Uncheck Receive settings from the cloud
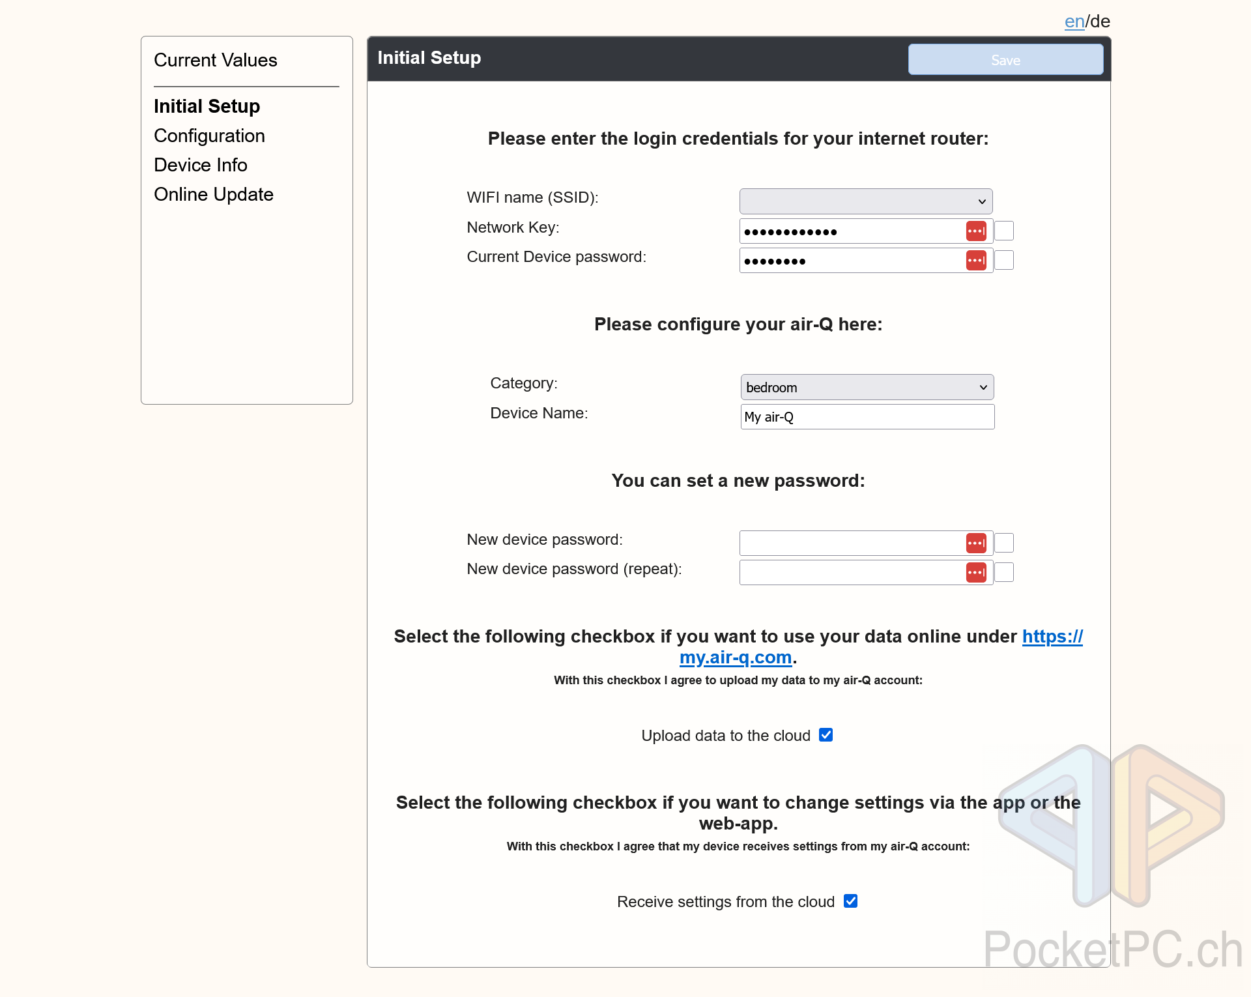Image resolution: width=1251 pixels, height=997 pixels. pos(850,901)
